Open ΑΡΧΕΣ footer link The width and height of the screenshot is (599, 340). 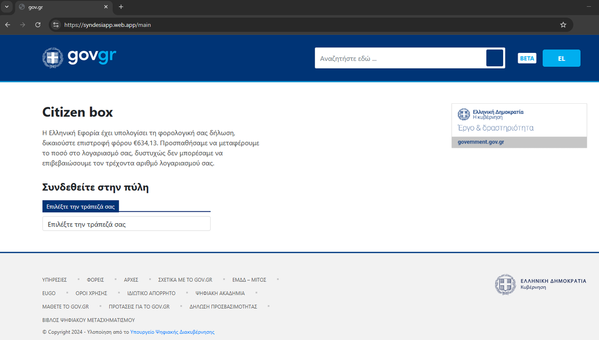point(131,280)
